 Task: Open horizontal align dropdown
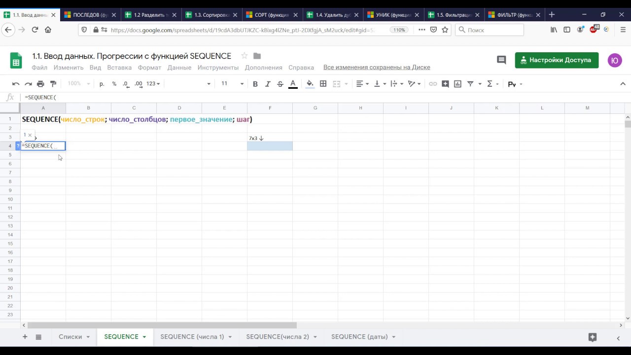[362, 84]
